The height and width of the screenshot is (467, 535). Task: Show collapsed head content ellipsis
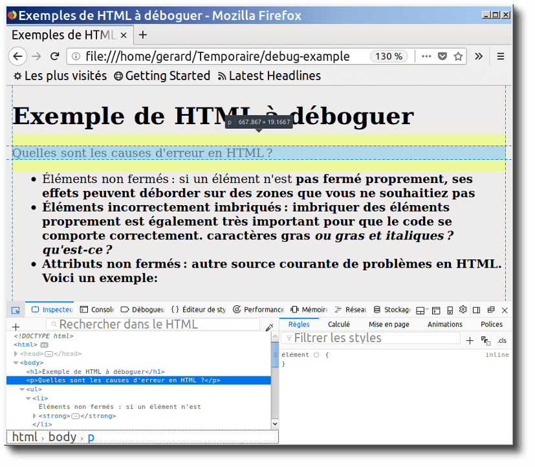point(49,354)
